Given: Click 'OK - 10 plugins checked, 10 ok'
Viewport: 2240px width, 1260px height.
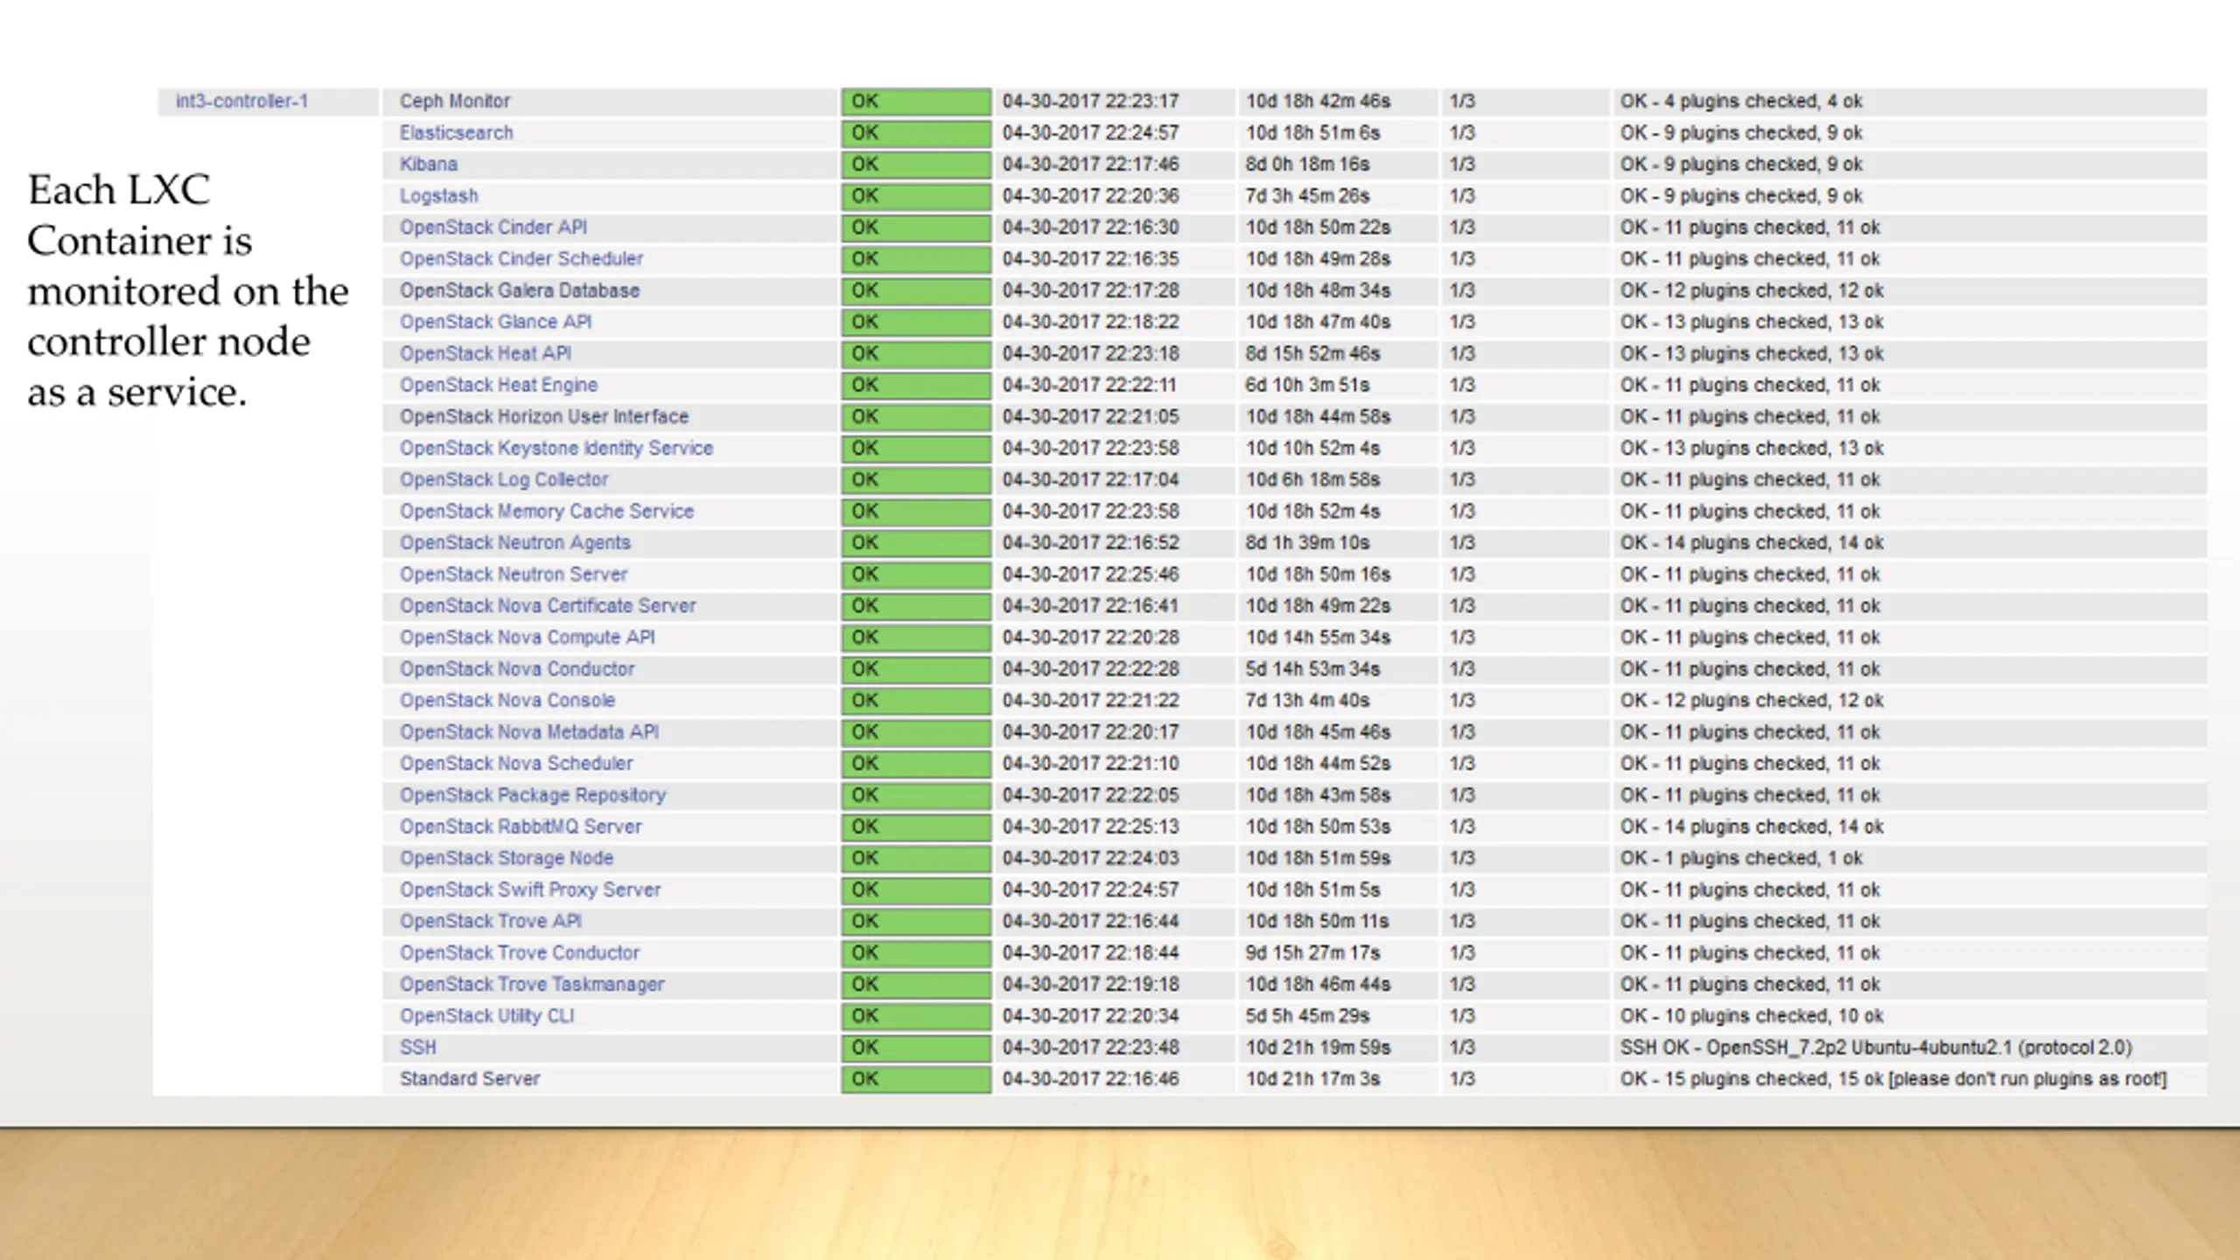Looking at the screenshot, I should 1751,1016.
